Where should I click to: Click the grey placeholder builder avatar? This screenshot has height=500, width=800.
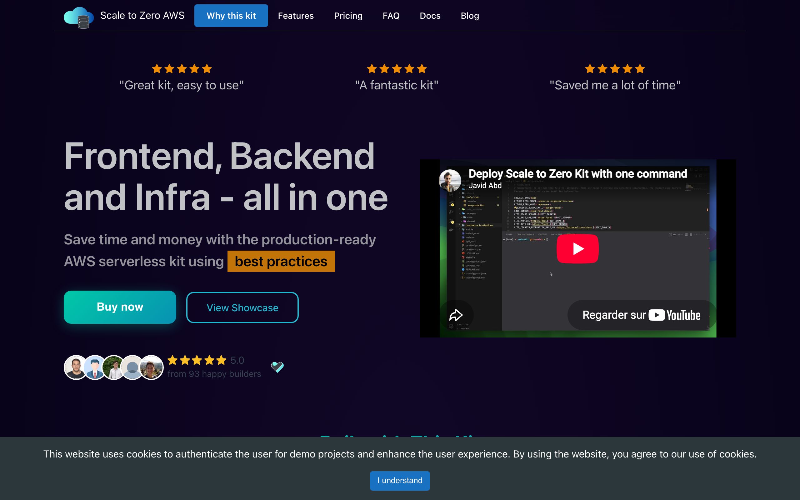[x=132, y=367]
